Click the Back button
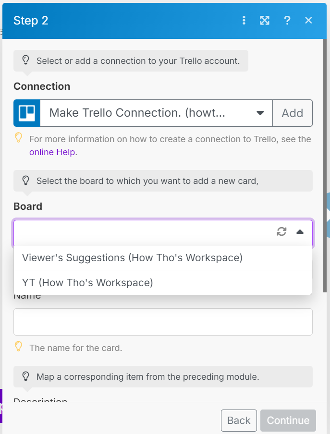 239,420
